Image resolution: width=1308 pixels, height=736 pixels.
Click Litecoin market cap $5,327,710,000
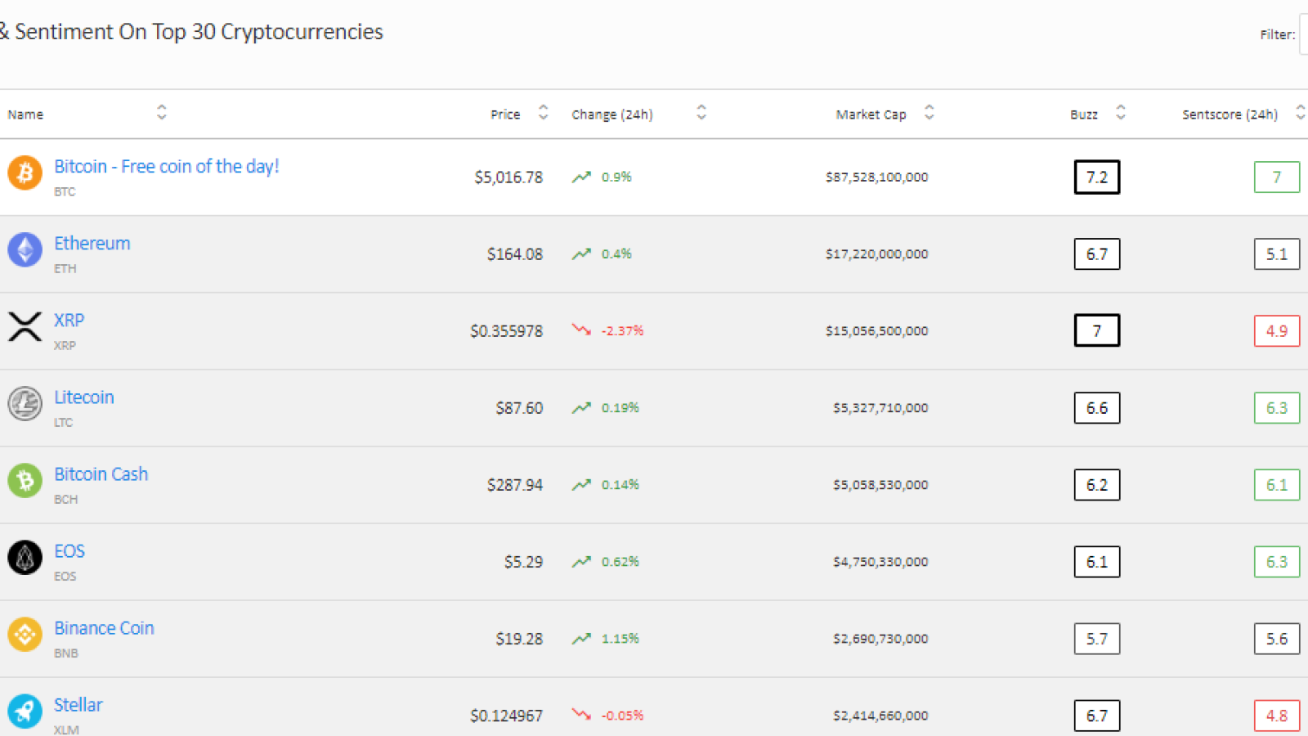pyautogui.click(x=880, y=407)
